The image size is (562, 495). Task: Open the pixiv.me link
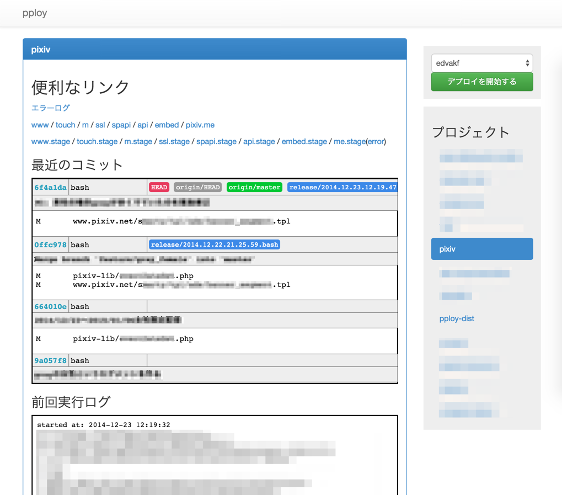200,125
